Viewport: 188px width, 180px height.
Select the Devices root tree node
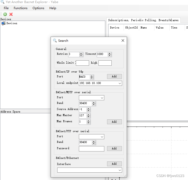(12, 23)
